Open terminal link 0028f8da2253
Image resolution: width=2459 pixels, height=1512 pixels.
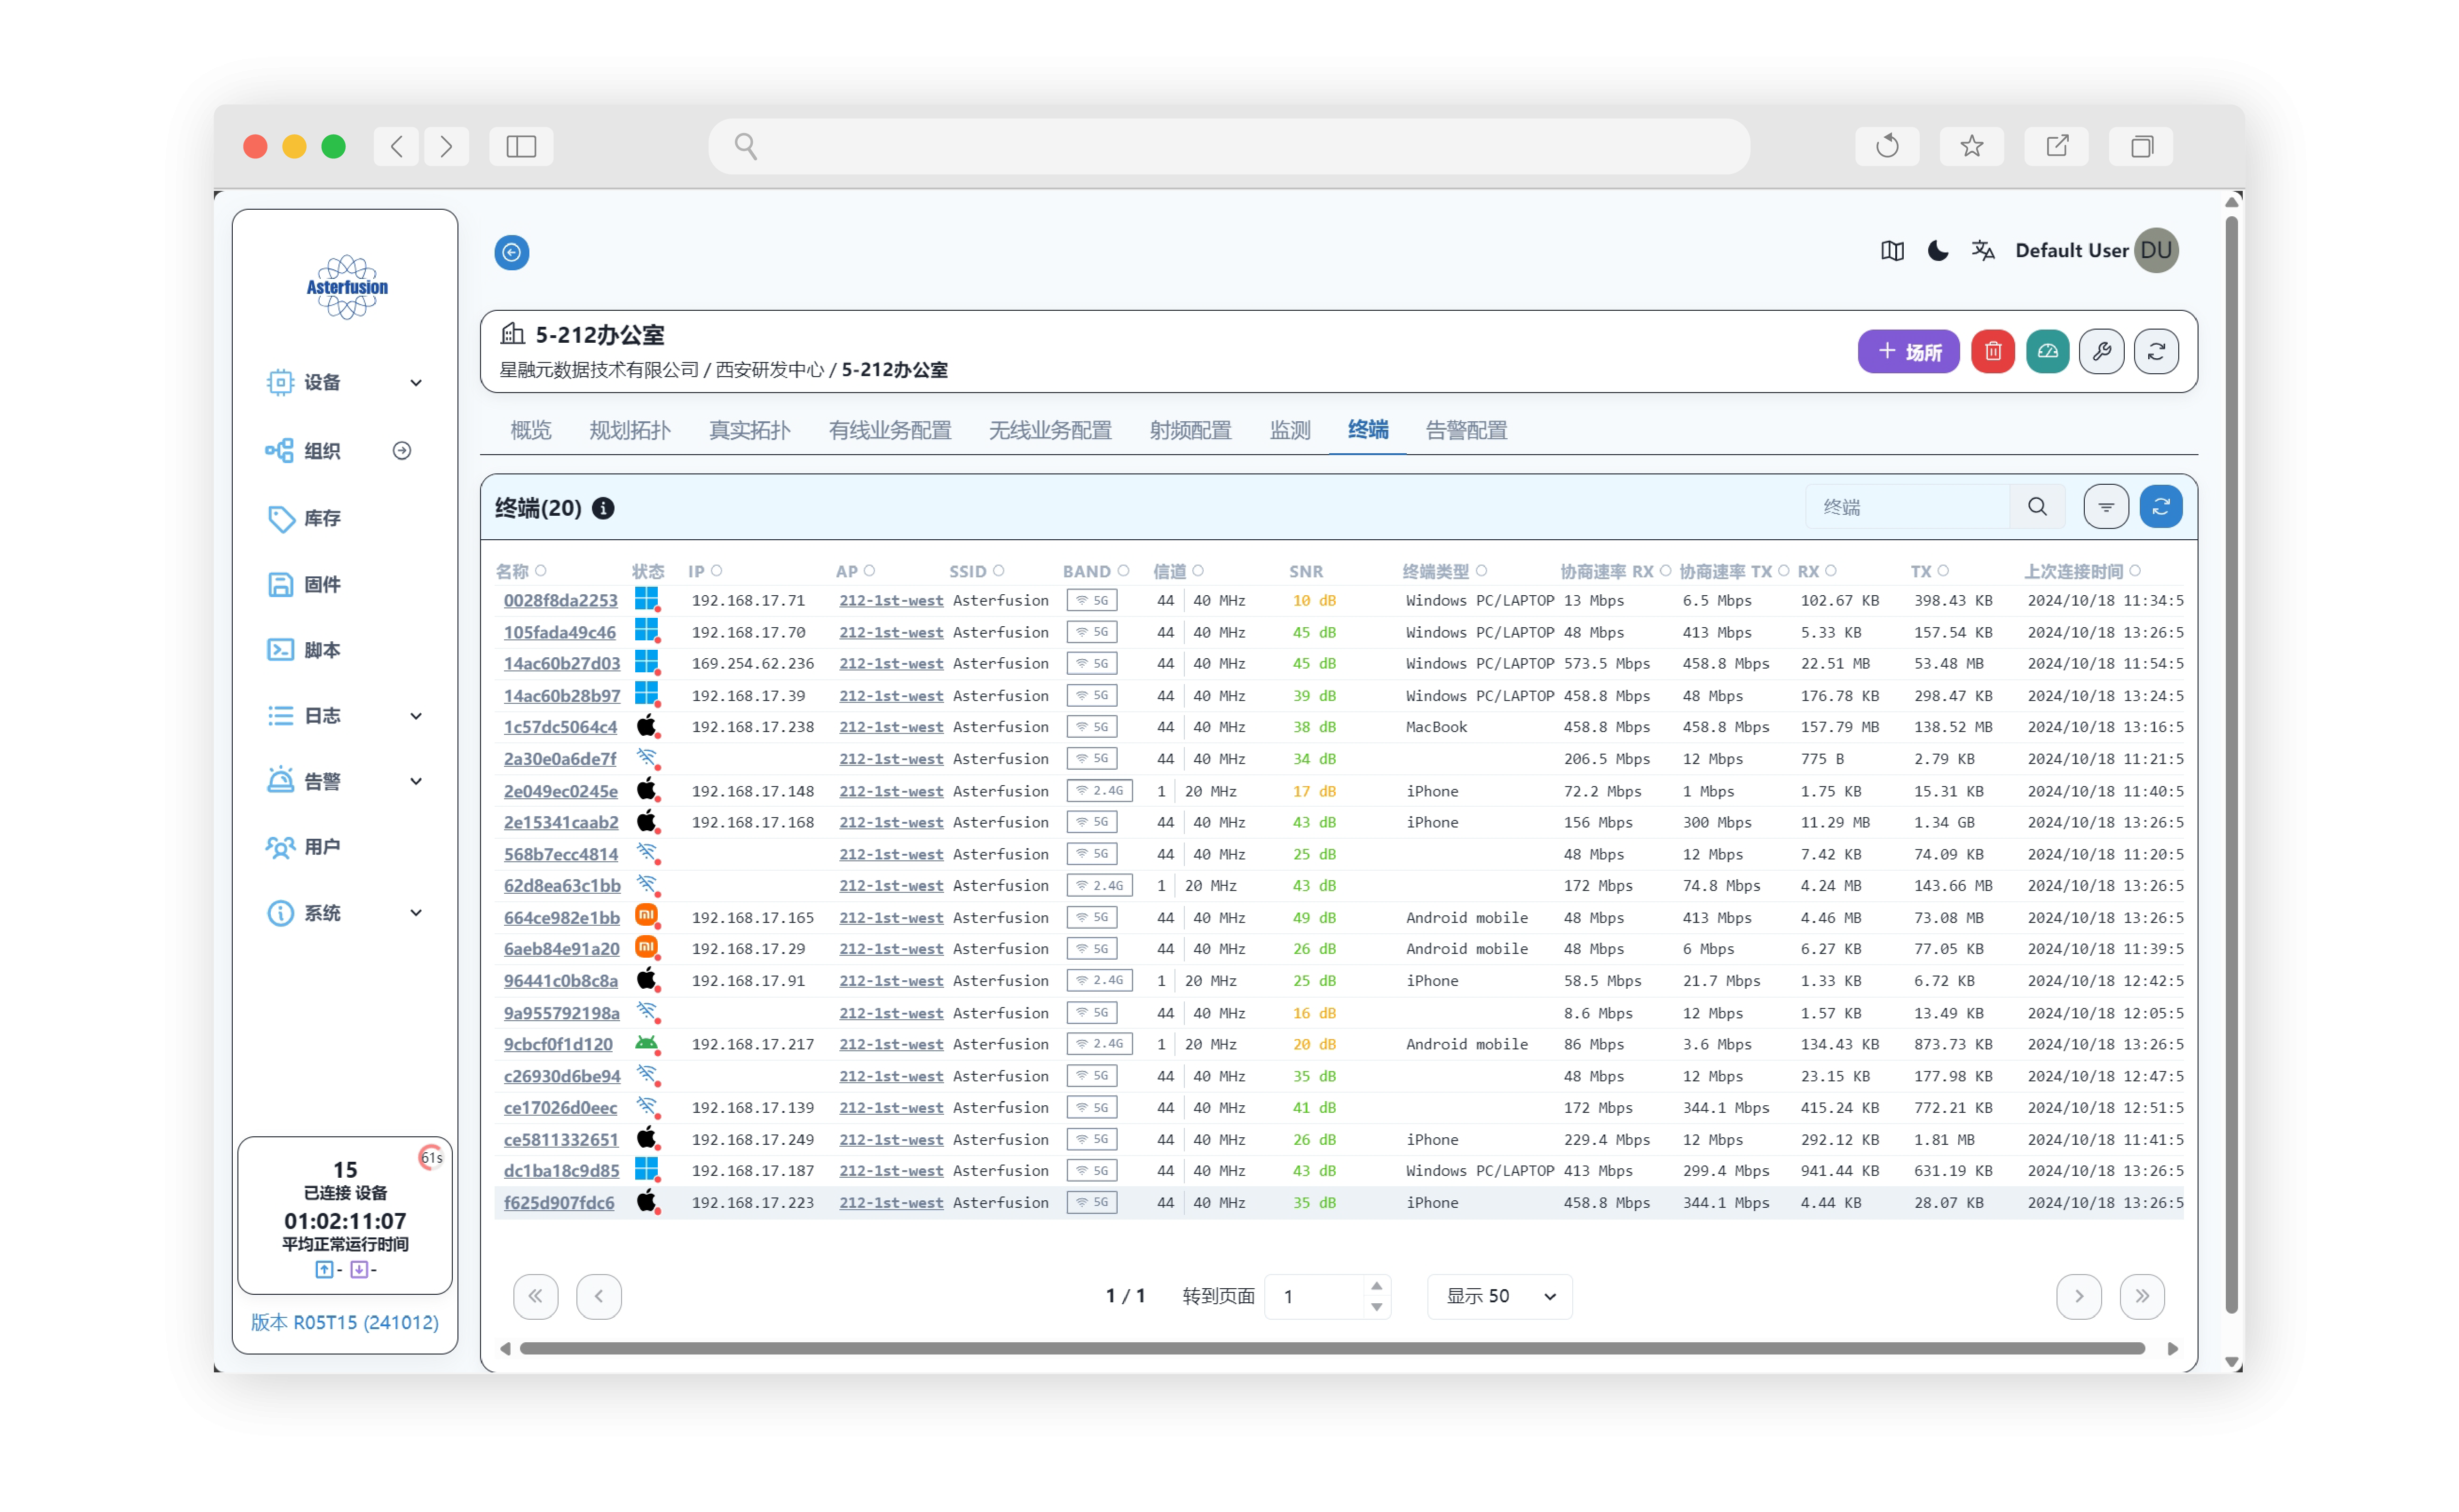point(560,600)
